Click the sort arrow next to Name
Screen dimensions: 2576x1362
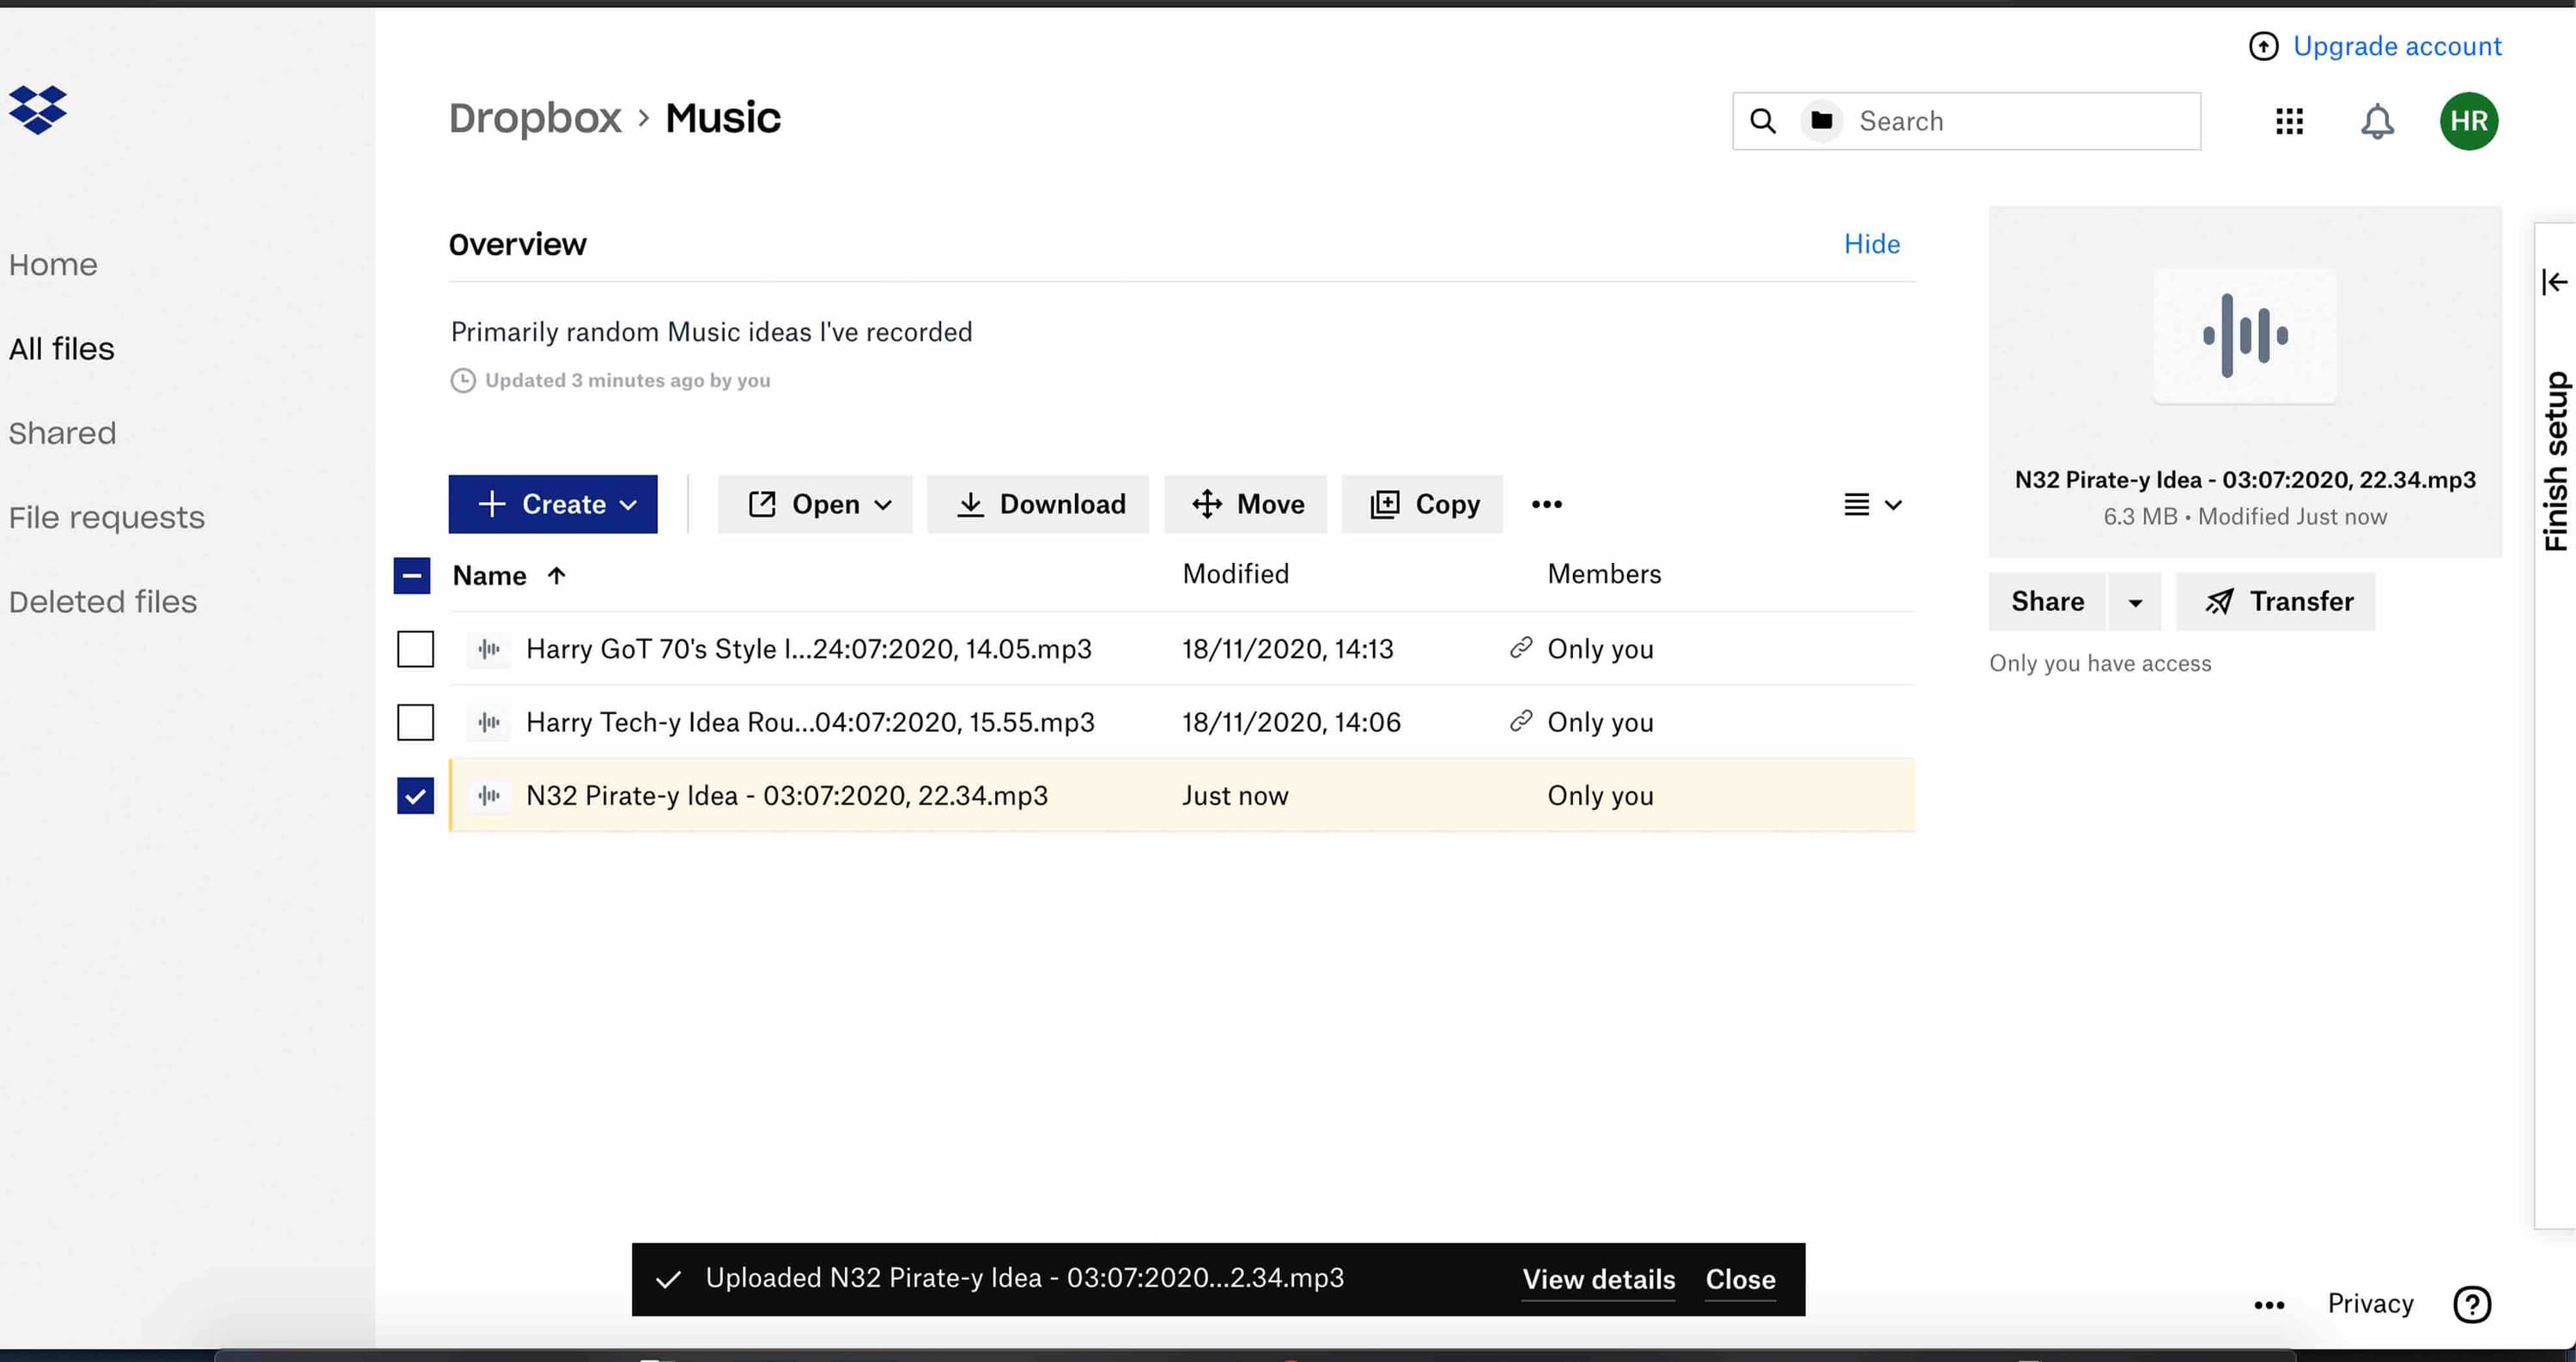[556, 574]
